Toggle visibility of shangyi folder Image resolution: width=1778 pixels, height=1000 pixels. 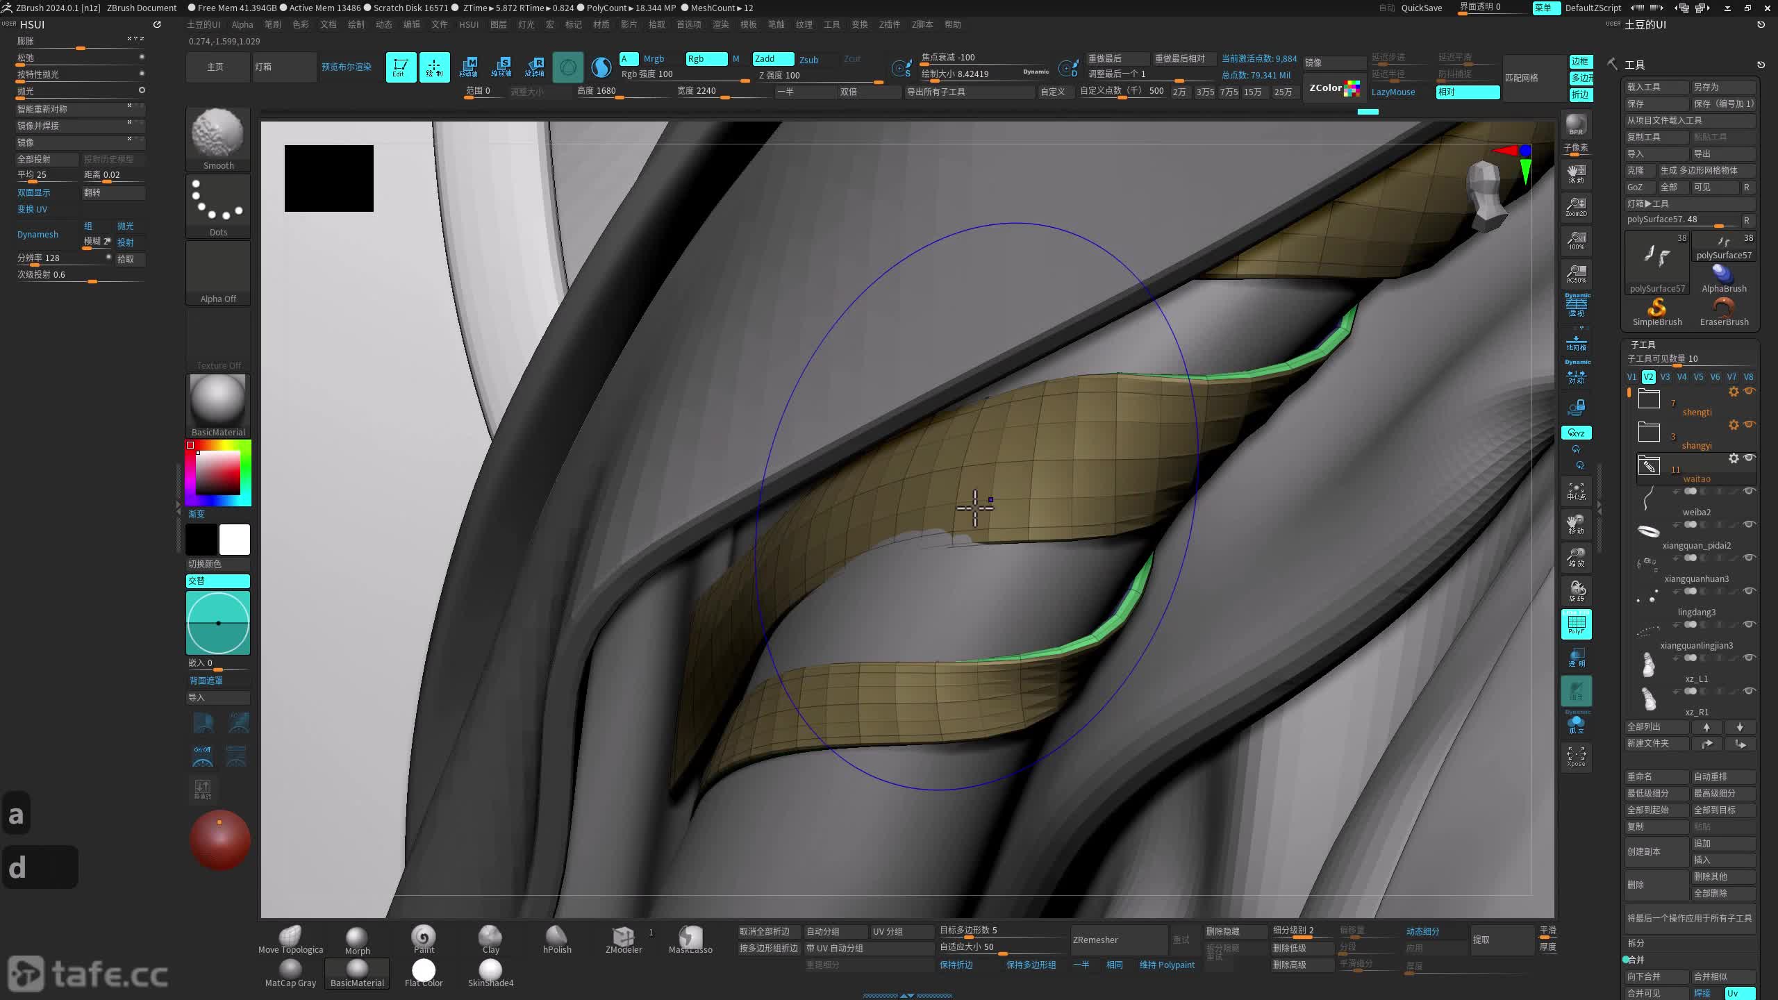1750,424
